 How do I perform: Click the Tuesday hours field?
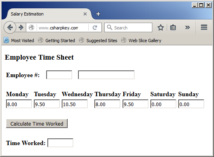[x=47, y=104]
